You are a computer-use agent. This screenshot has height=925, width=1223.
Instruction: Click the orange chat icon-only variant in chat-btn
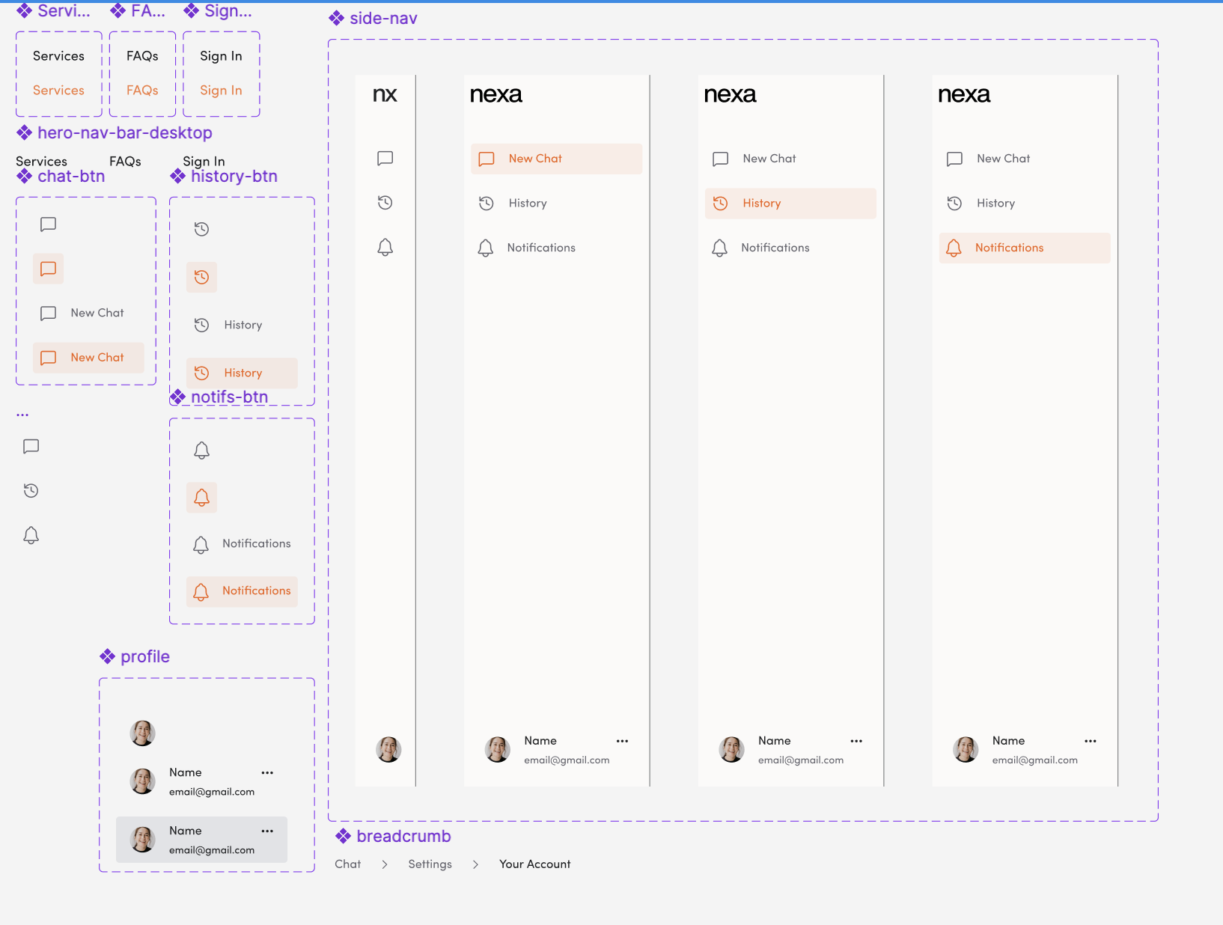coord(49,269)
